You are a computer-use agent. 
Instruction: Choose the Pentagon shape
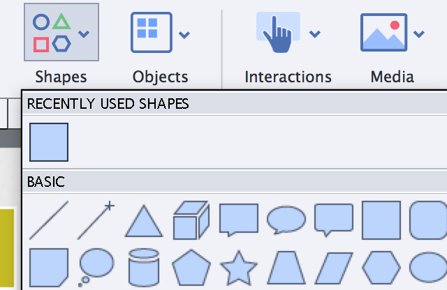[x=191, y=267]
